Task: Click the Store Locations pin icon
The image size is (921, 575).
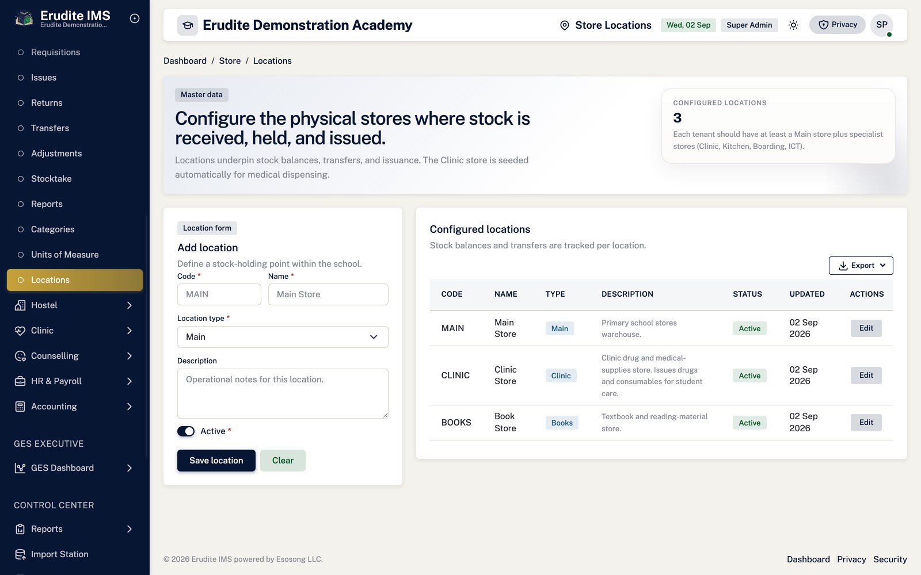Action: click(x=565, y=25)
